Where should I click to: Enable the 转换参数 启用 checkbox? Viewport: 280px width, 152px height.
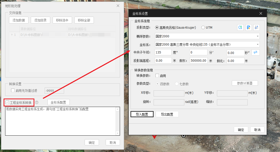(157, 76)
